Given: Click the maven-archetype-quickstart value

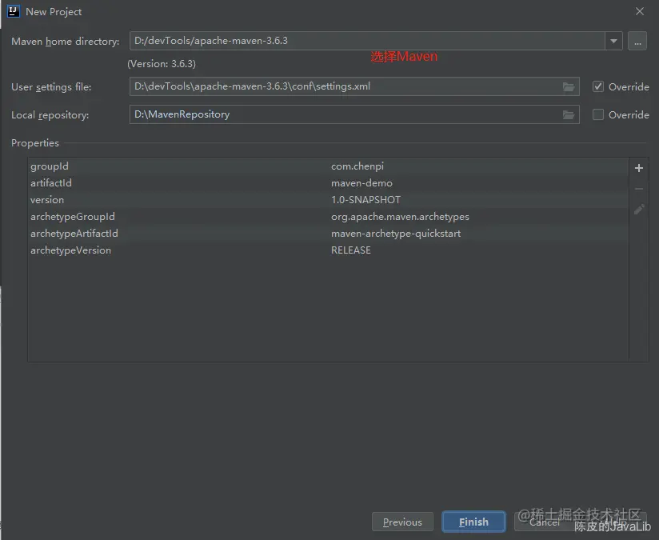Looking at the screenshot, I should tap(396, 234).
